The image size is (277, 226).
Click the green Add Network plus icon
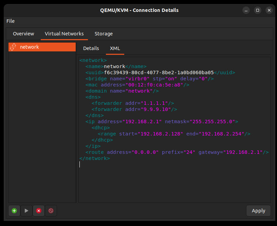click(x=14, y=211)
